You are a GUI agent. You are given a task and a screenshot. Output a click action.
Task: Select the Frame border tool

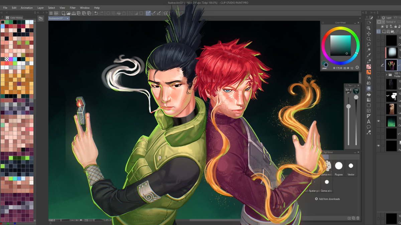click(x=369, y=111)
